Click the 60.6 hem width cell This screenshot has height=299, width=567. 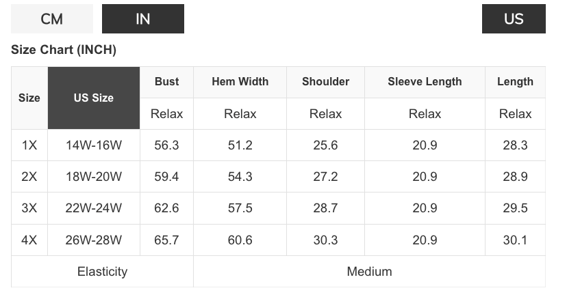point(240,240)
